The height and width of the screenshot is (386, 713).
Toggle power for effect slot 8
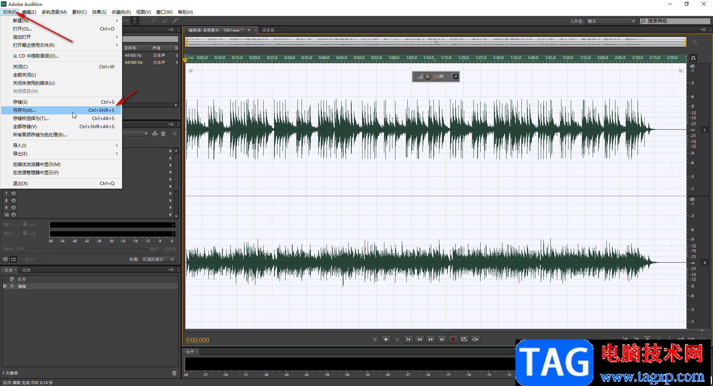point(13,200)
